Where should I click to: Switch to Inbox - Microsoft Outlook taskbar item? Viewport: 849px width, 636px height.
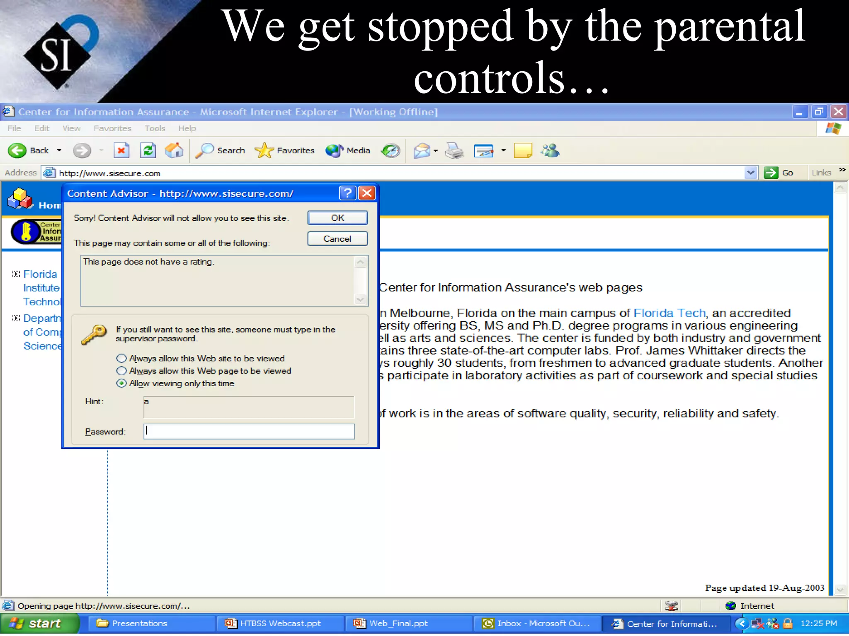click(x=537, y=623)
